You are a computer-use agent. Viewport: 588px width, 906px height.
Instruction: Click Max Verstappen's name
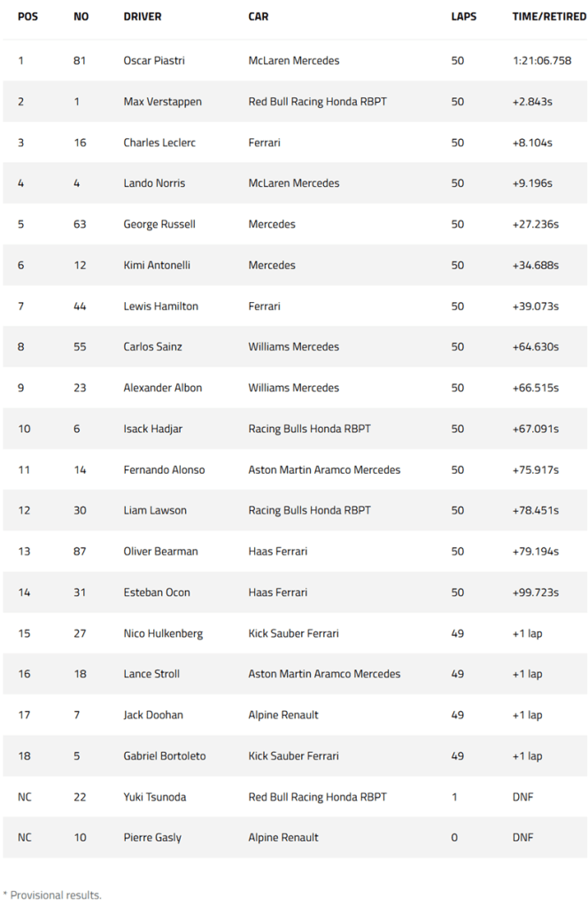coord(162,102)
